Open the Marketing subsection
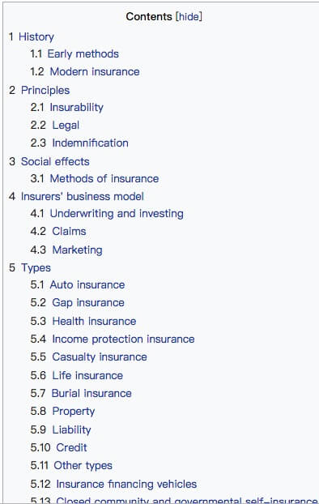The width and height of the screenshot is (319, 504). point(78,250)
